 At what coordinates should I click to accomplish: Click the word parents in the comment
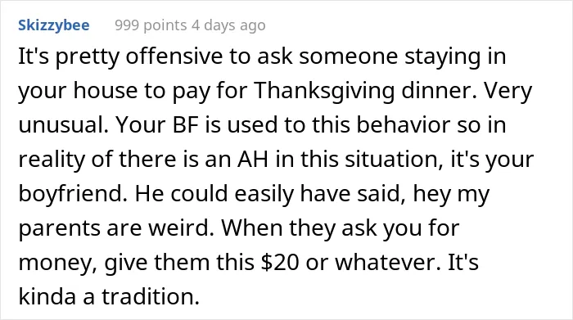[x=60, y=228]
